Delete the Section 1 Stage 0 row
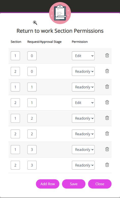Image resolution: width=120 pixels, height=198 pixels. 107,55
